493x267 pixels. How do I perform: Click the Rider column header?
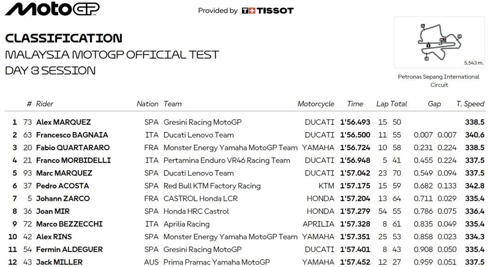pyautogui.click(x=45, y=104)
